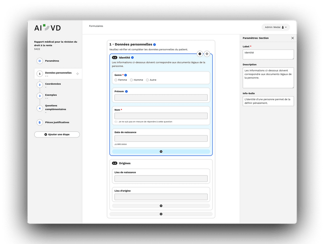Click the drag handle beside Données personnelles step
324x244 pixels.
(78, 73)
